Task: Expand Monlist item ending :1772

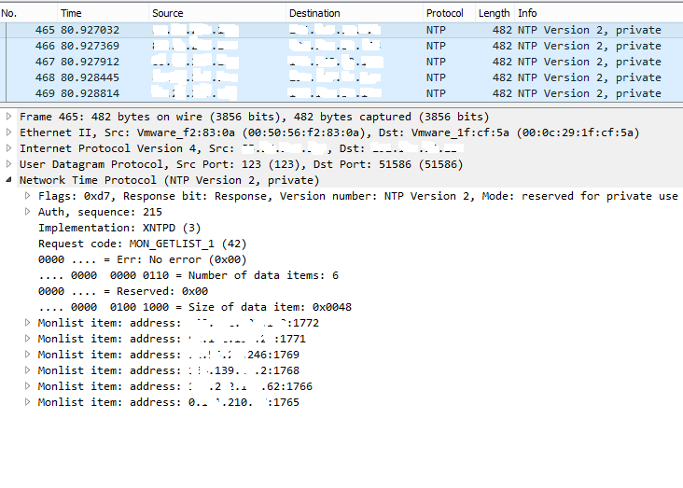Action: 27,323
